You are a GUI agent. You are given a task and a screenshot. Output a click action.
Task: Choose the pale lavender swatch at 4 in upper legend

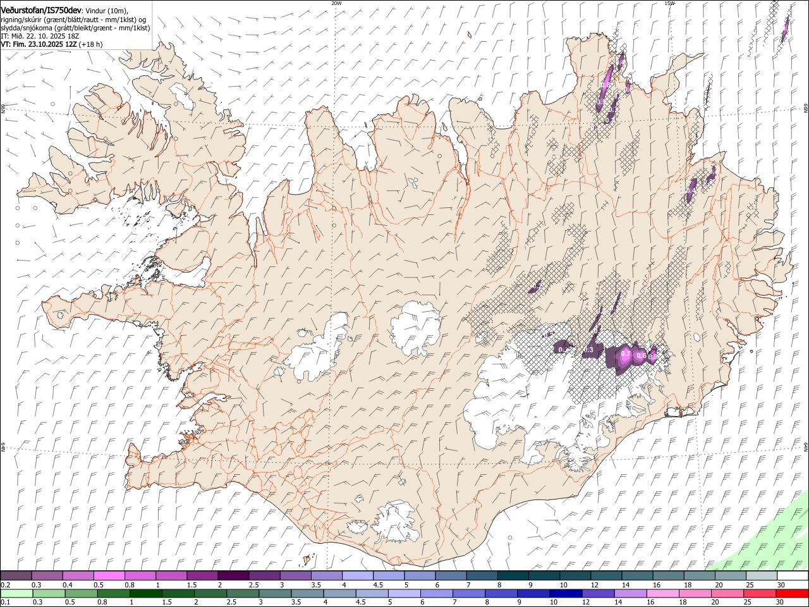coord(357,576)
